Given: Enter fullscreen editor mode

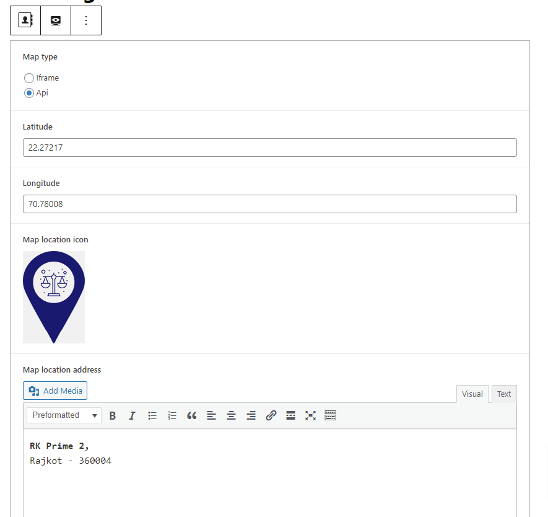Looking at the screenshot, I should coord(311,415).
